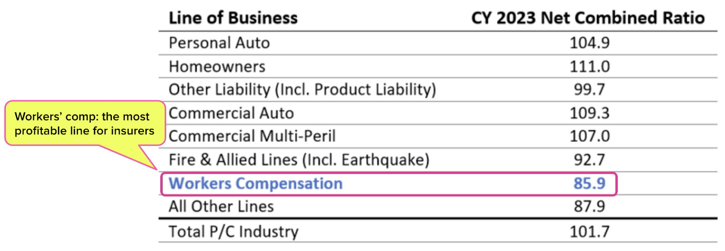
Task: Click the yellow Workers' comp callout note
Action: 85,123
